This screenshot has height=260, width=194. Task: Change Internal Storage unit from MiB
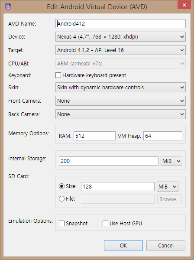(171, 161)
